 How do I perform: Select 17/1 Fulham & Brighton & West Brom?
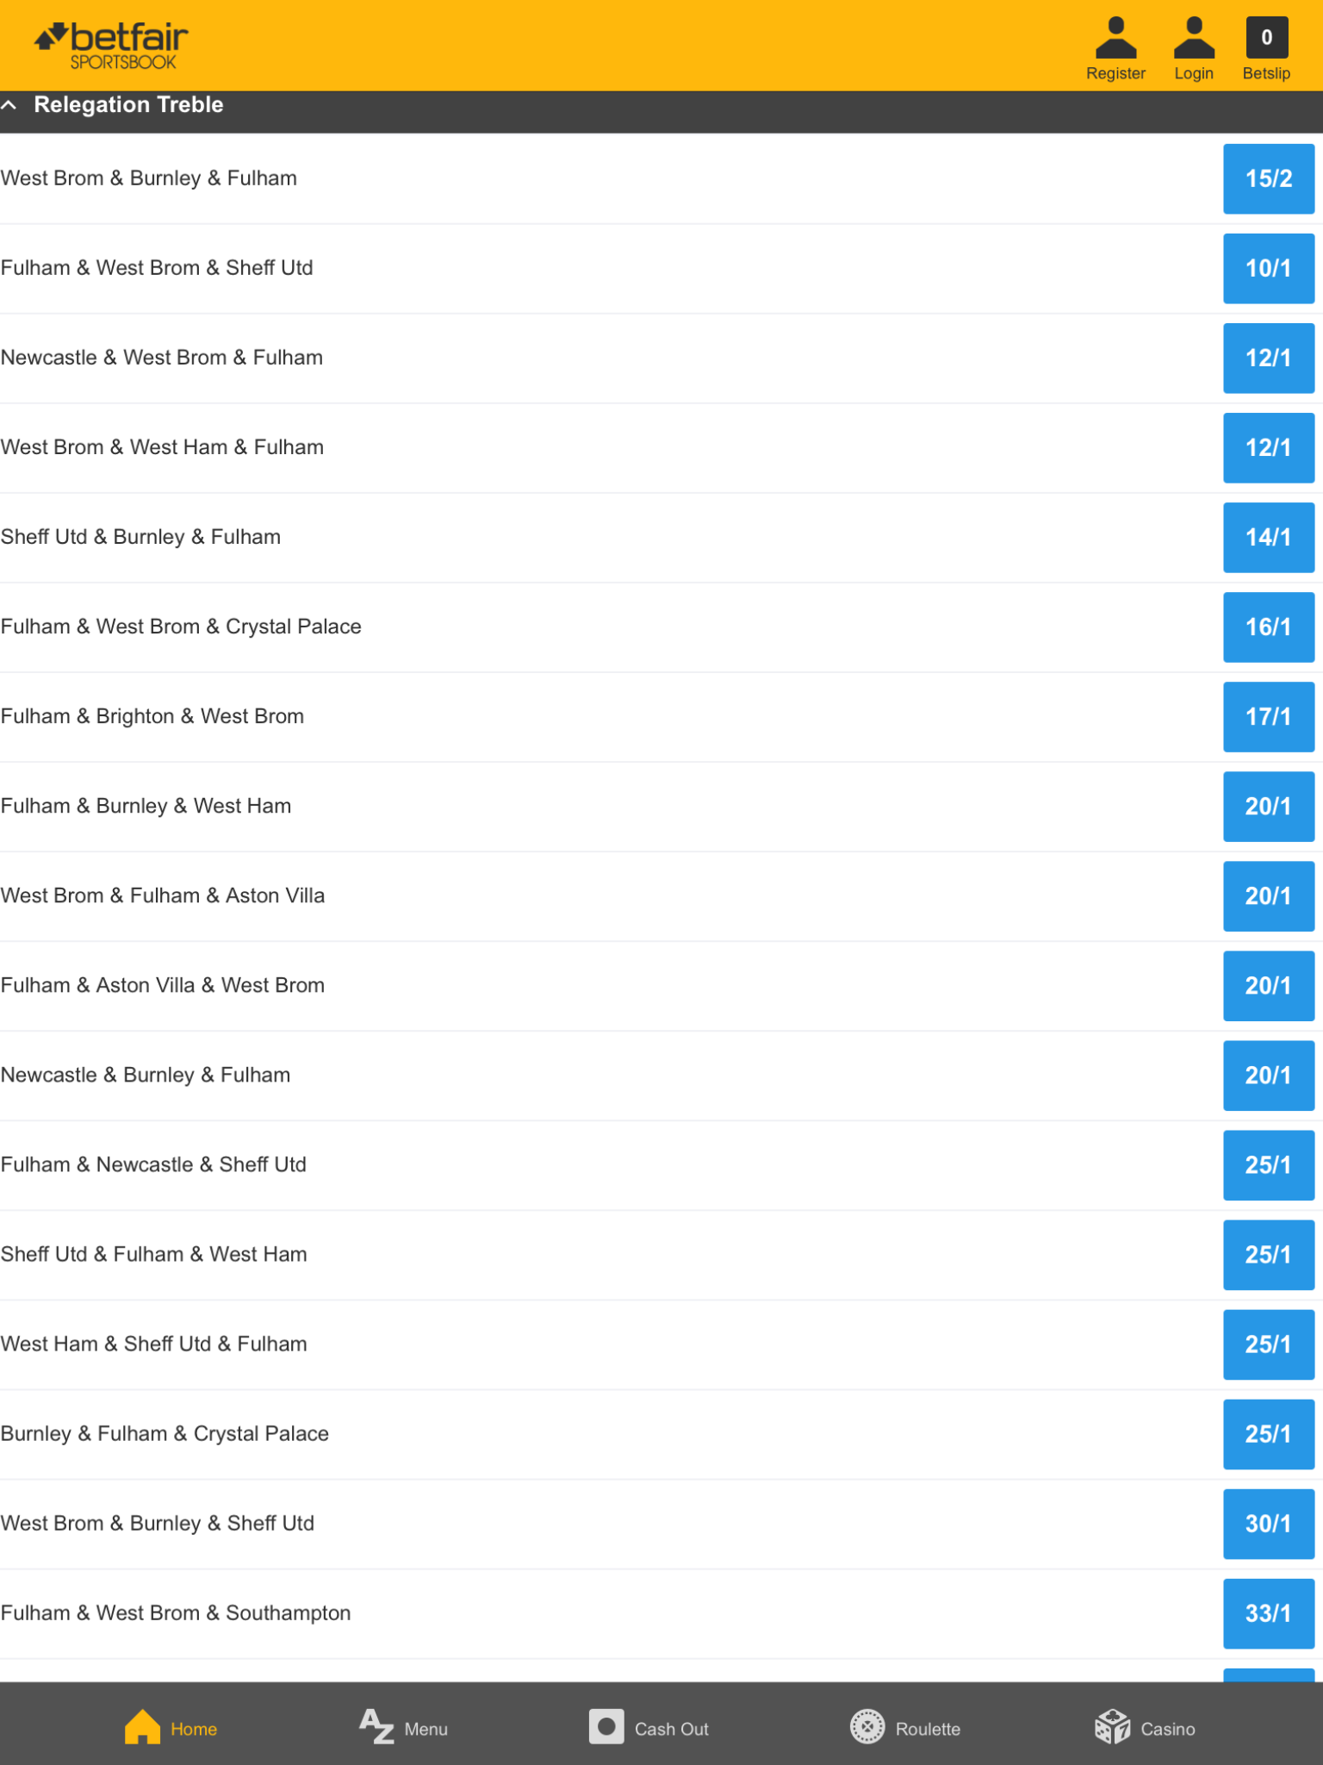pyautogui.click(x=1268, y=716)
